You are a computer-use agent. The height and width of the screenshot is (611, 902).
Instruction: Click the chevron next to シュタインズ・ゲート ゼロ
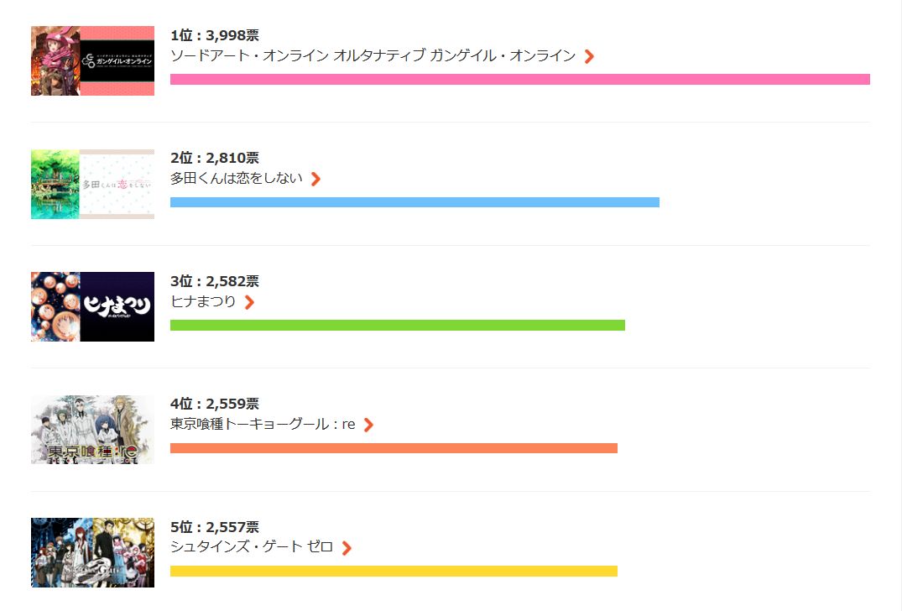[x=347, y=548]
